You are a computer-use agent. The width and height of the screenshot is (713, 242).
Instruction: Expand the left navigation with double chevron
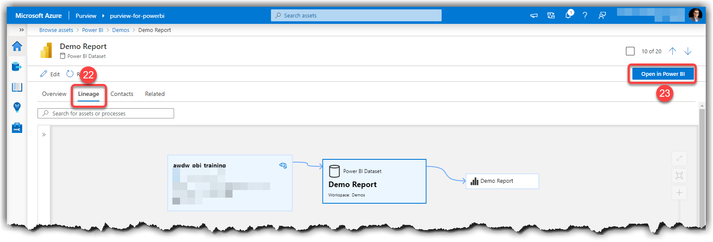click(21, 30)
